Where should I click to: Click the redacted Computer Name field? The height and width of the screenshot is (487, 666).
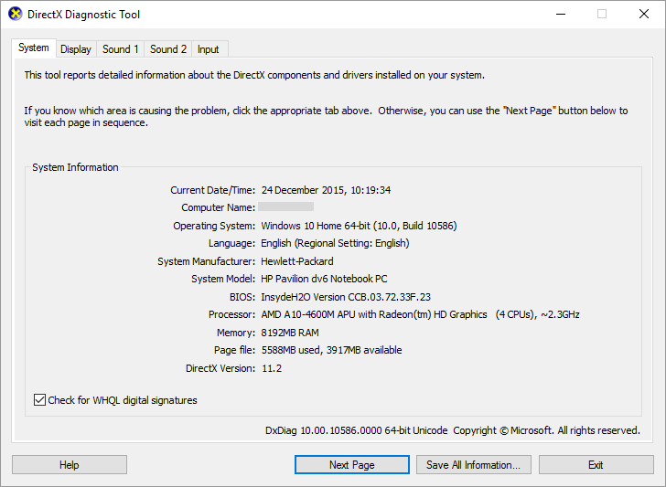click(285, 206)
